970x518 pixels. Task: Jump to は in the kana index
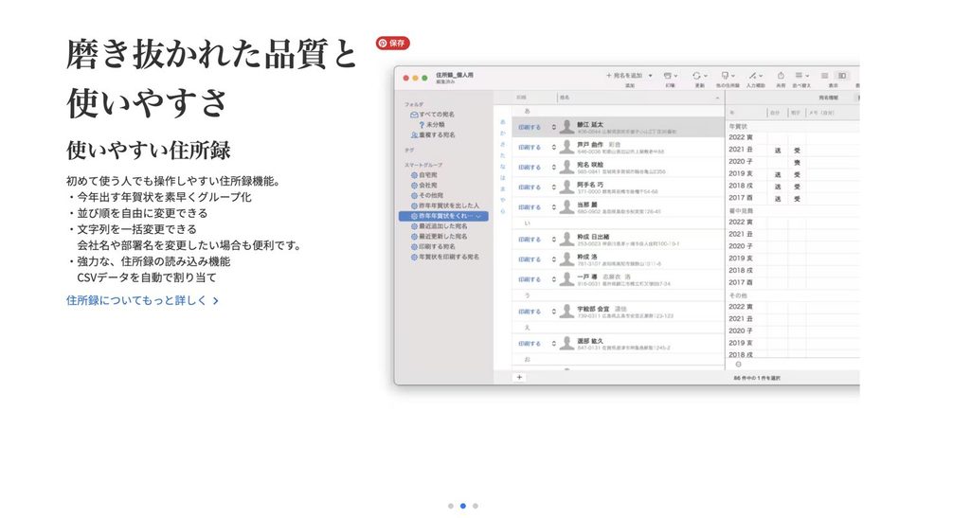502,177
